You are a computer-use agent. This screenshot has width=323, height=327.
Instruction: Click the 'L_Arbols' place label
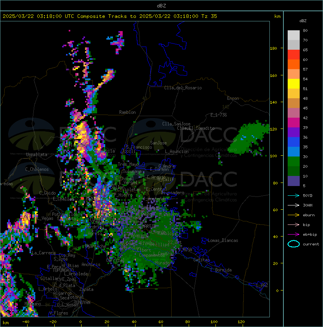pyautogui.click(x=48, y=289)
